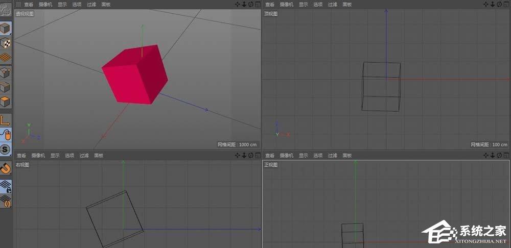Switch to Points mode icon
This screenshot has height=248, width=511.
click(6, 72)
